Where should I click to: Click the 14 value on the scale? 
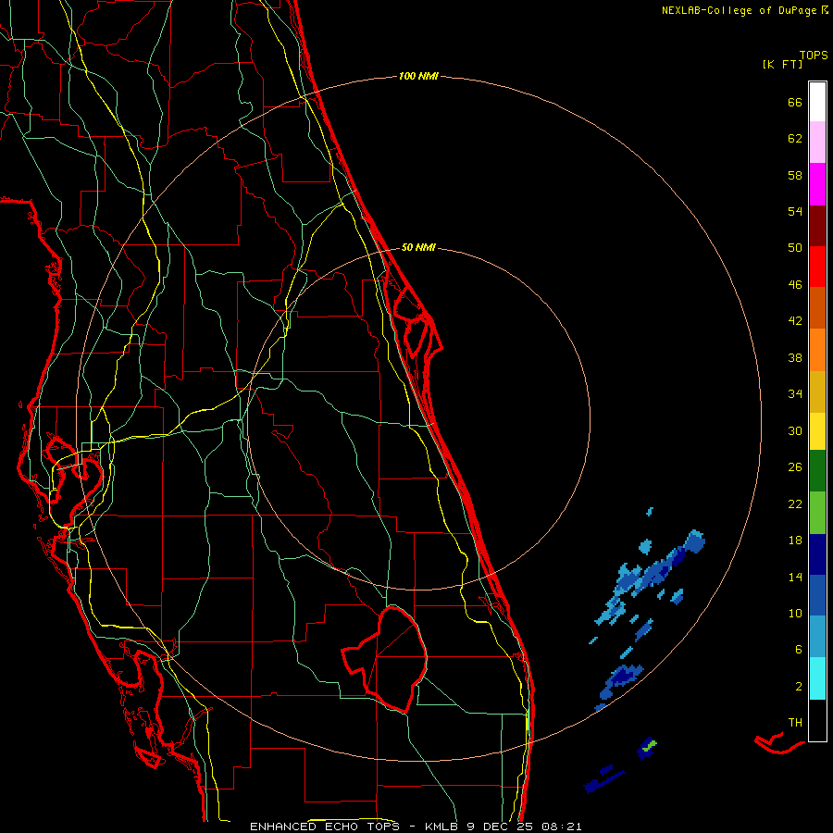point(795,577)
